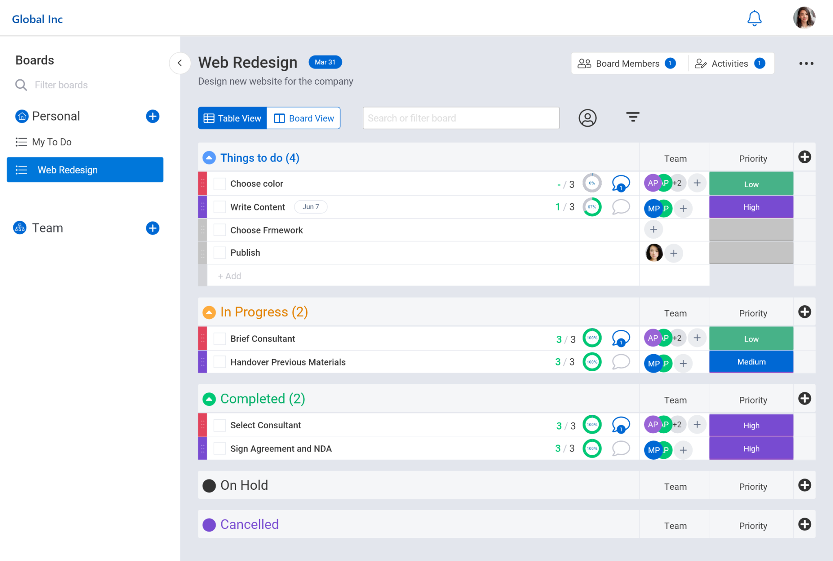Screen dimensions: 833x561
Task: Collapse the In Progress group
Action: coord(209,312)
